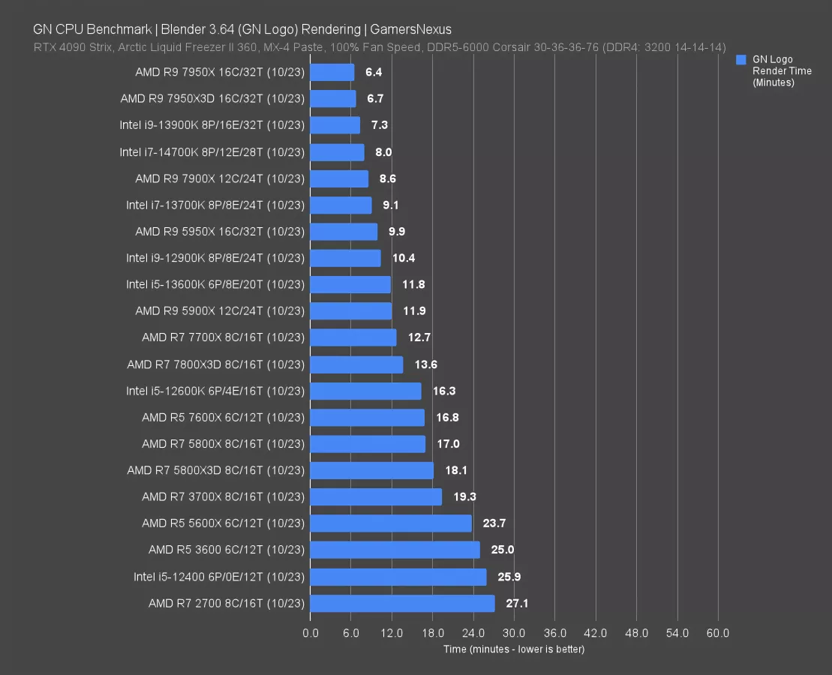The height and width of the screenshot is (675, 832).
Task: Click the chart title text
Action: (x=242, y=29)
